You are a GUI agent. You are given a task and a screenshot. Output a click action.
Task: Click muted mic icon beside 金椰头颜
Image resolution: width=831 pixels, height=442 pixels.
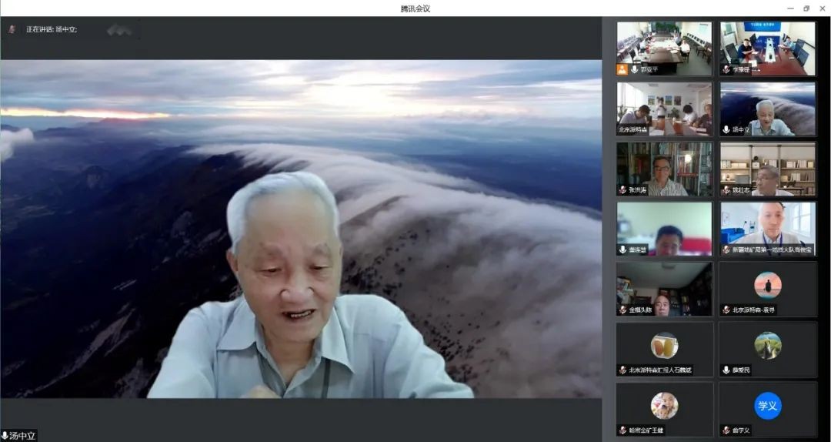point(622,310)
